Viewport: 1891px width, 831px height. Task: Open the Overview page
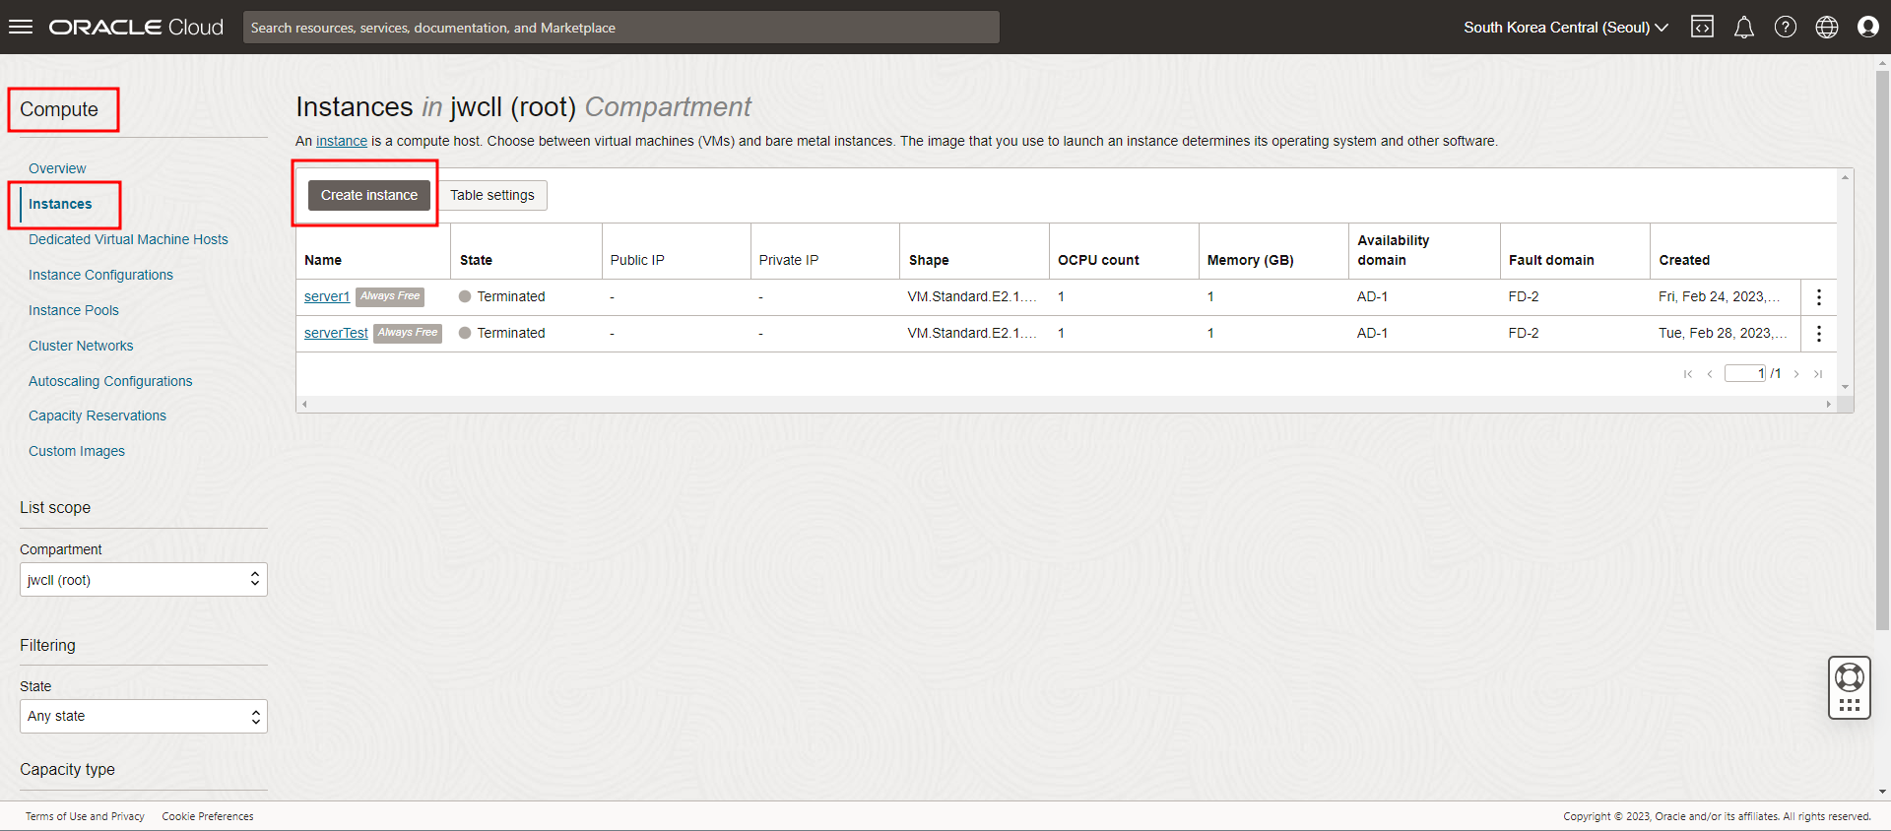coord(57,168)
